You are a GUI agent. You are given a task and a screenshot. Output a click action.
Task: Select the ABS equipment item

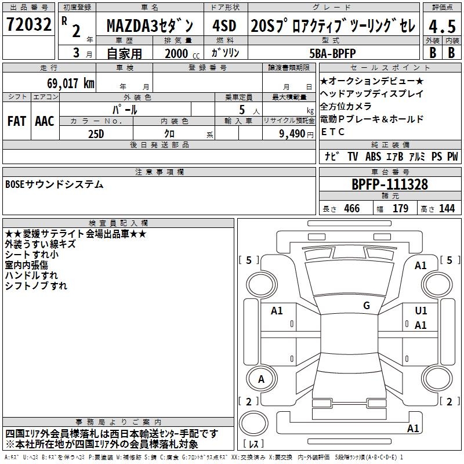click(x=373, y=156)
